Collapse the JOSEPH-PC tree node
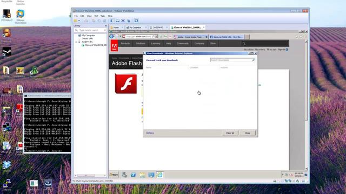 76,42
